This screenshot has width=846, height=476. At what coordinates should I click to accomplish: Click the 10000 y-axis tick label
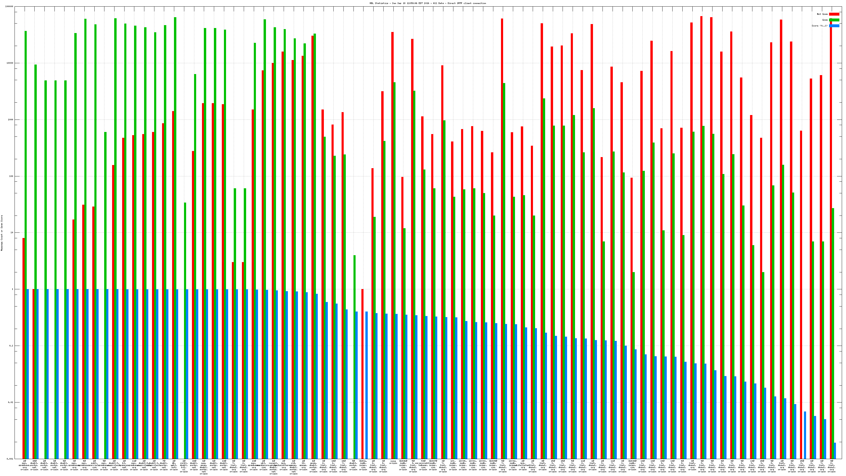[10, 63]
